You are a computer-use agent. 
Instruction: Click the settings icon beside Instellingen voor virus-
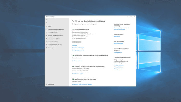73,55
